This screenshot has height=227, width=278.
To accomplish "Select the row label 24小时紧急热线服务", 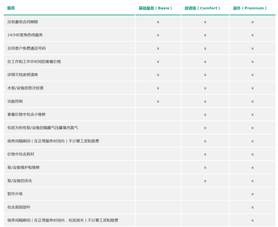I will pos(25,35).
